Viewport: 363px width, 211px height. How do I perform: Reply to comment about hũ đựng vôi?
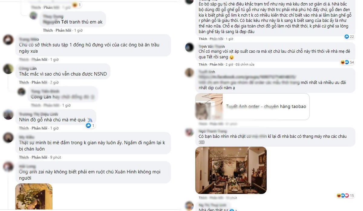tap(39, 59)
